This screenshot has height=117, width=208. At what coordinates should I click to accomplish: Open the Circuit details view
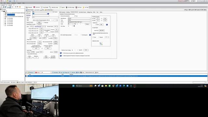point(45,7)
